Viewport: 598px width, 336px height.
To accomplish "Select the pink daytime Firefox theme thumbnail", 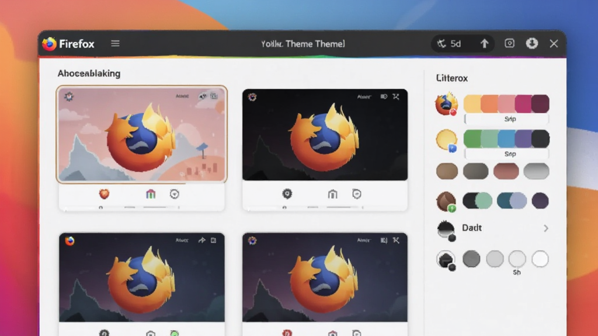I will click(142, 135).
